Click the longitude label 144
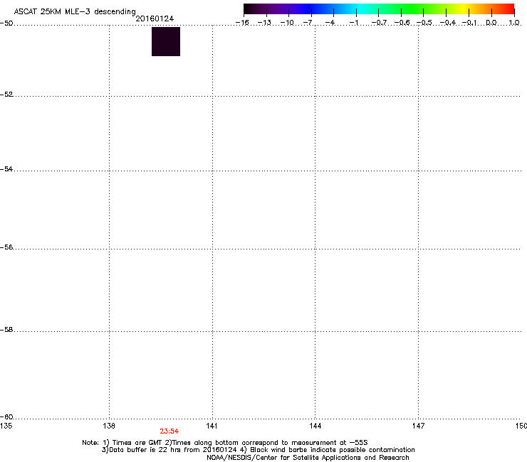The width and height of the screenshot is (527, 462). coord(315,426)
